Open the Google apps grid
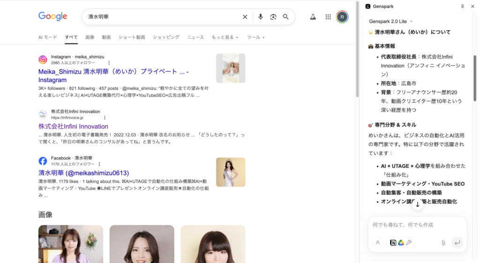The height and width of the screenshot is (263, 480). click(x=328, y=17)
